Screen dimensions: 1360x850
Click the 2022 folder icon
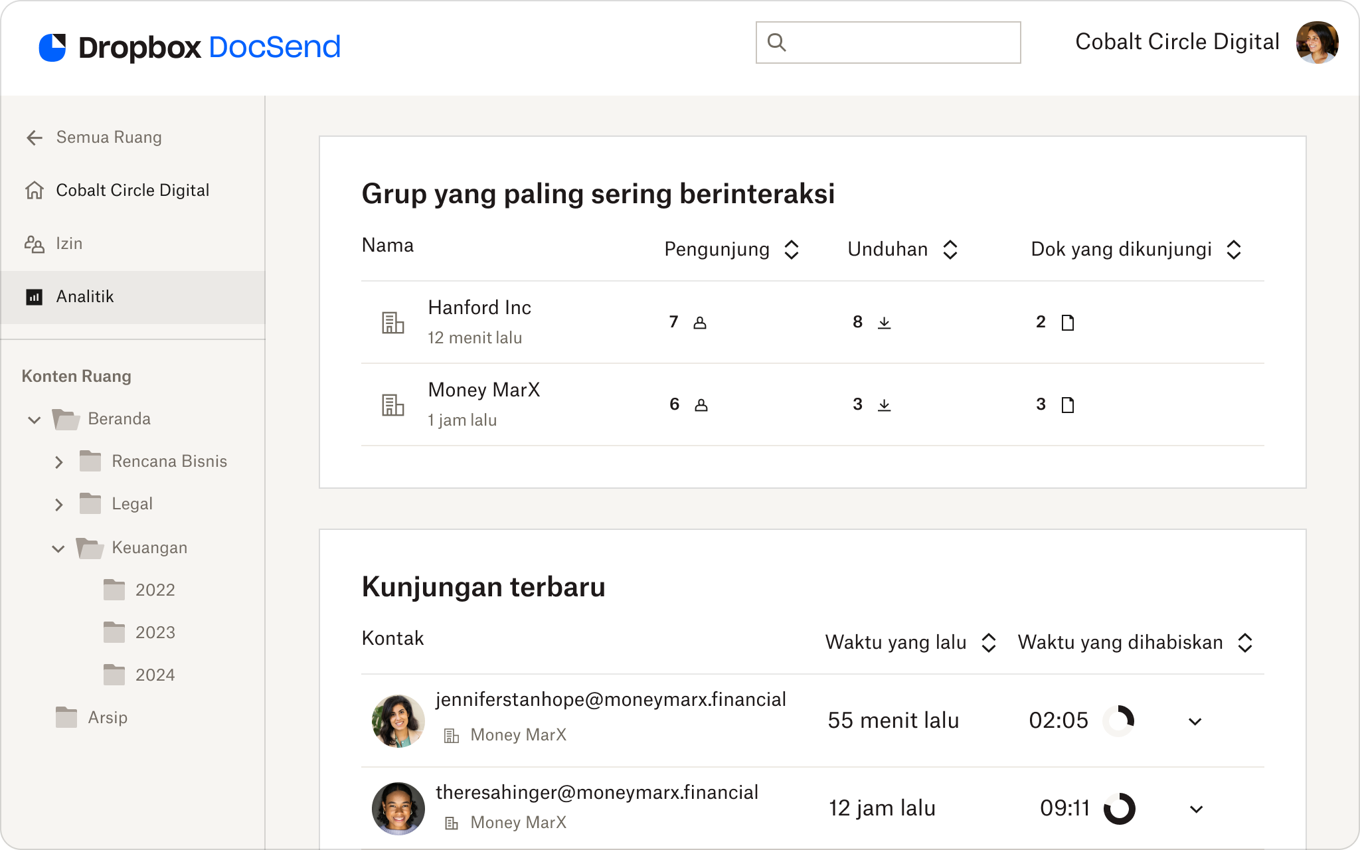pos(114,590)
